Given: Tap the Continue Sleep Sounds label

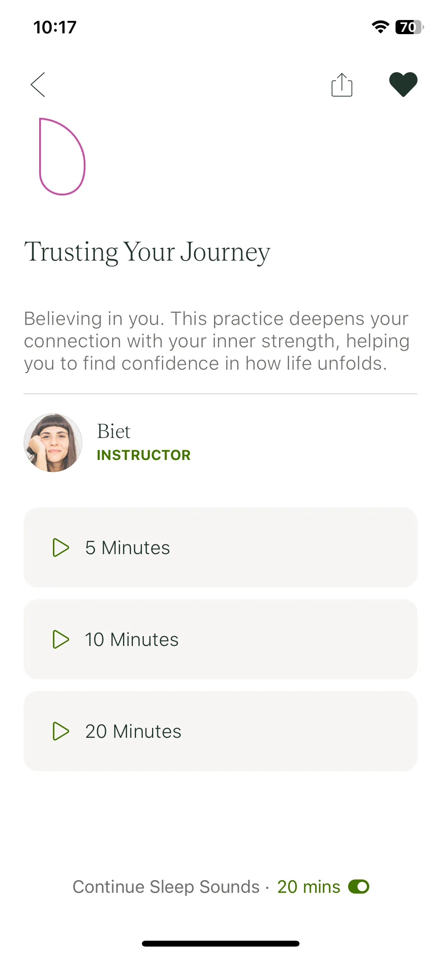Looking at the screenshot, I should tap(166, 887).
